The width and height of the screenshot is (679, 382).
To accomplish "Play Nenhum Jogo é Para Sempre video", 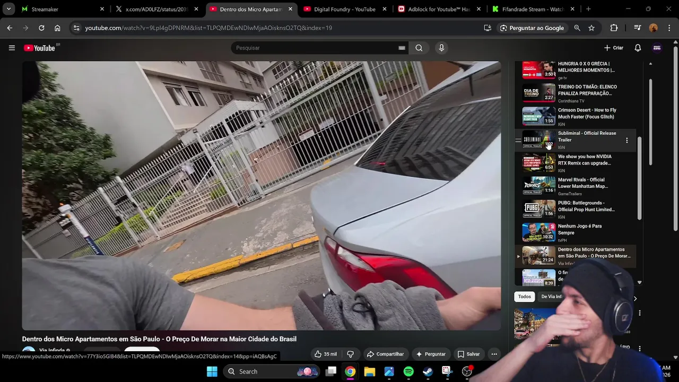I will coord(576,233).
